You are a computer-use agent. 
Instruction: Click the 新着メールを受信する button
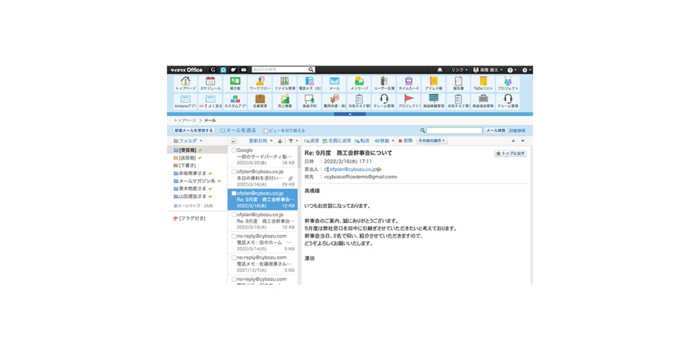(x=194, y=131)
